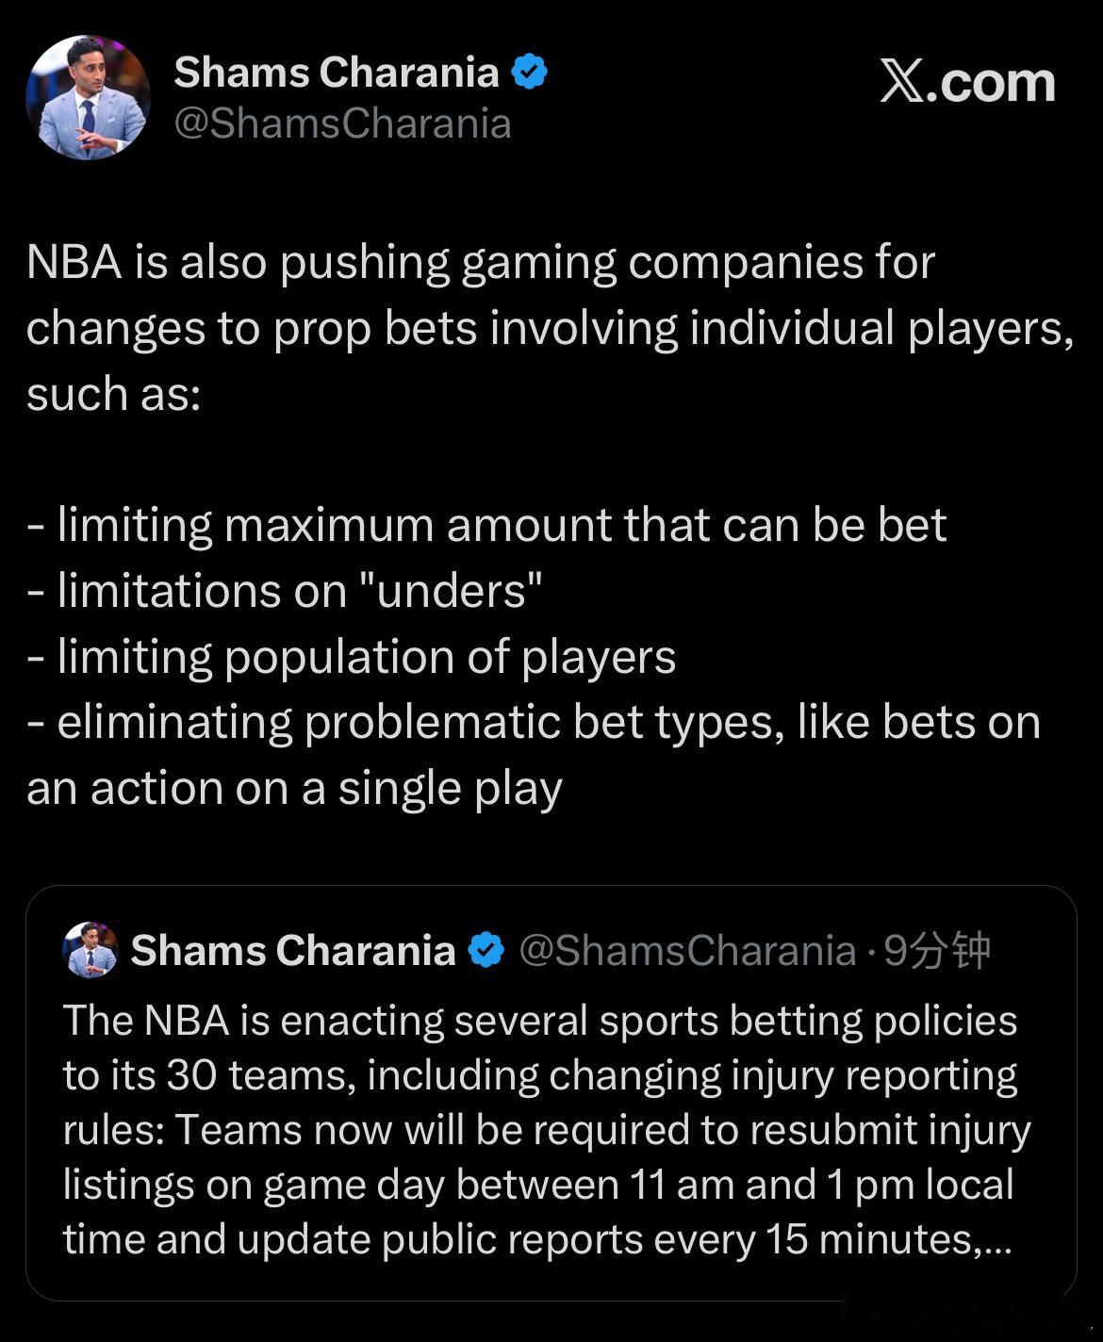Click 'an action on a single play' text
This screenshot has width=1103, height=1342.
[294, 789]
